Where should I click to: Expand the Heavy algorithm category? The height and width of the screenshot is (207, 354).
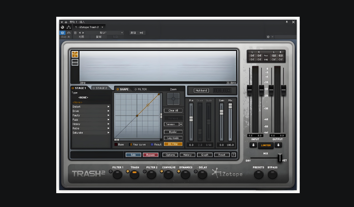click(91, 124)
